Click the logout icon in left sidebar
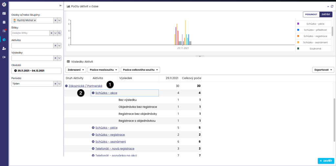This screenshot has width=336, height=166. click(x=4, y=57)
